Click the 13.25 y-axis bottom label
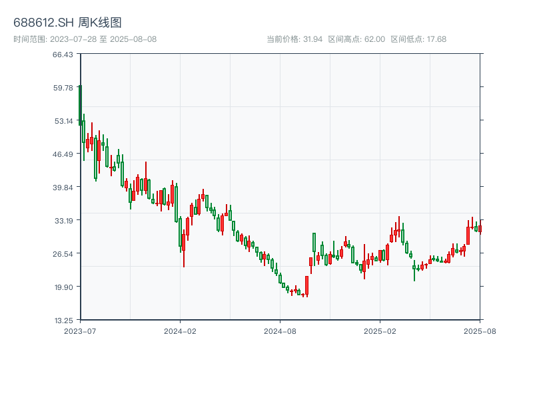This screenshot has width=533, height=399. (x=64, y=320)
